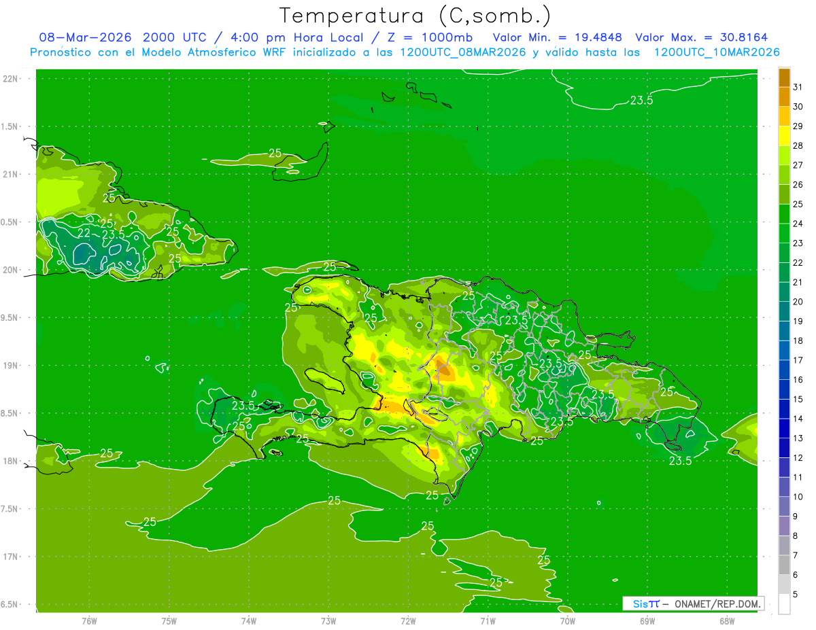Click the "19N" latitude axis label
Image resolution: width=816 pixels, height=630 pixels.
tap(11, 366)
